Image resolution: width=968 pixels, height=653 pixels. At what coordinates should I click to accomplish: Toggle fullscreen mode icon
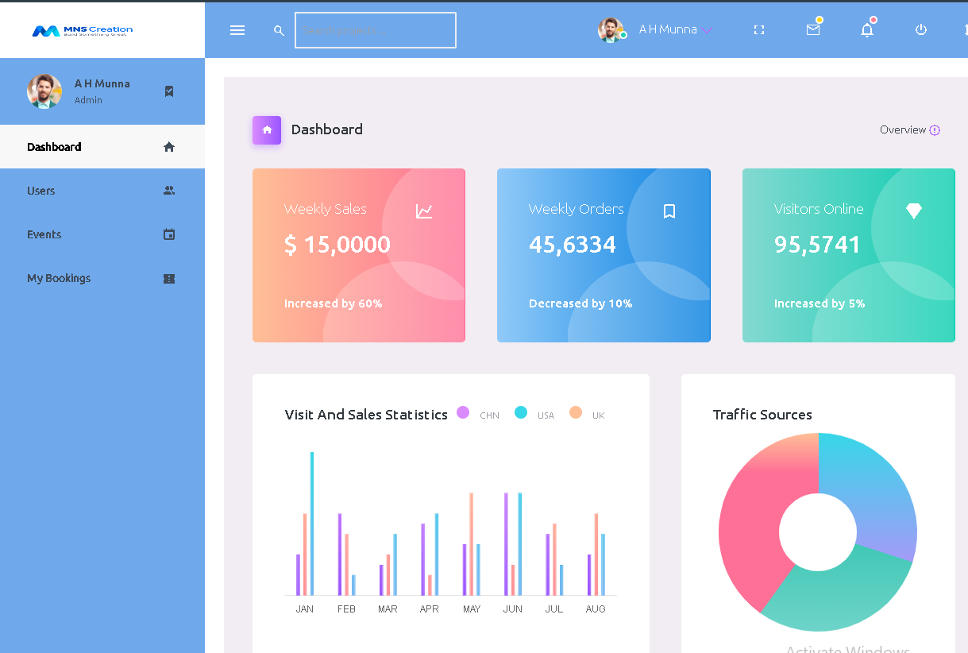(x=759, y=30)
